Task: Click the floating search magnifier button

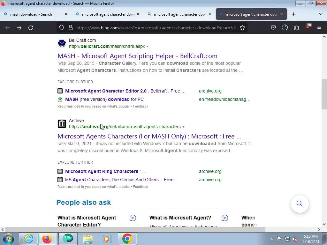Action: [300, 204]
